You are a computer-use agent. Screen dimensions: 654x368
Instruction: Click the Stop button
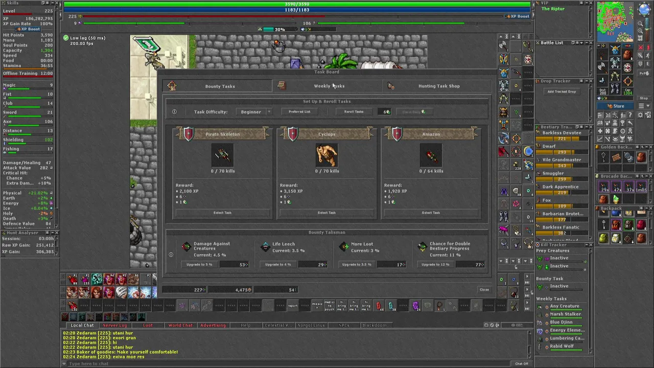coord(644,98)
